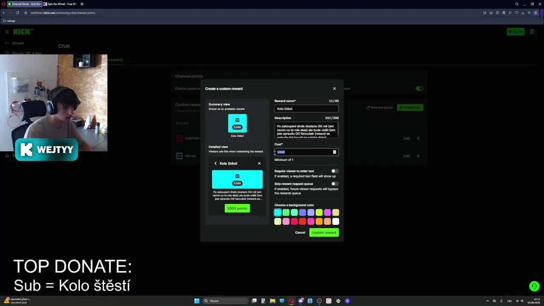Edit the reward Description text area
The image size is (544, 306).
click(x=306, y=130)
